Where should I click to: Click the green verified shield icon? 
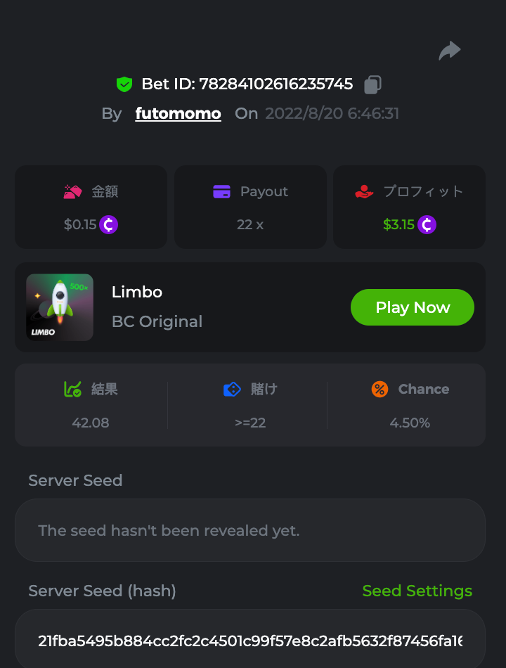pyautogui.click(x=124, y=84)
